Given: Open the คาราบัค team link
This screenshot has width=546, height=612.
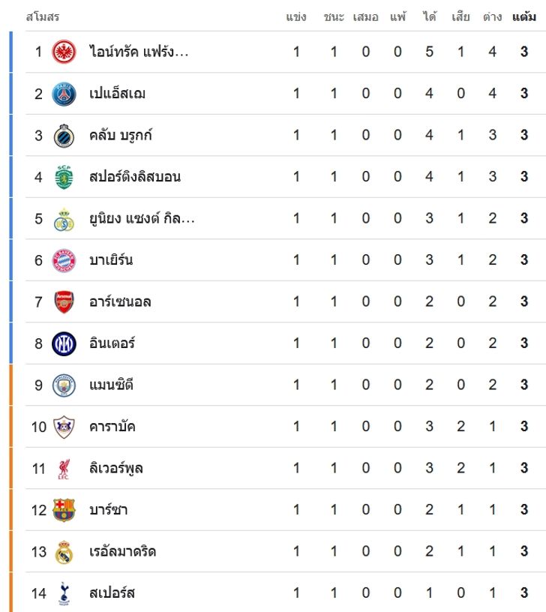Looking at the screenshot, I should pyautogui.click(x=112, y=427).
